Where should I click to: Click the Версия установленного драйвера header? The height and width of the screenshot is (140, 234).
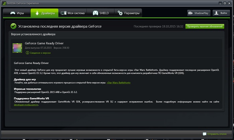[33, 34]
